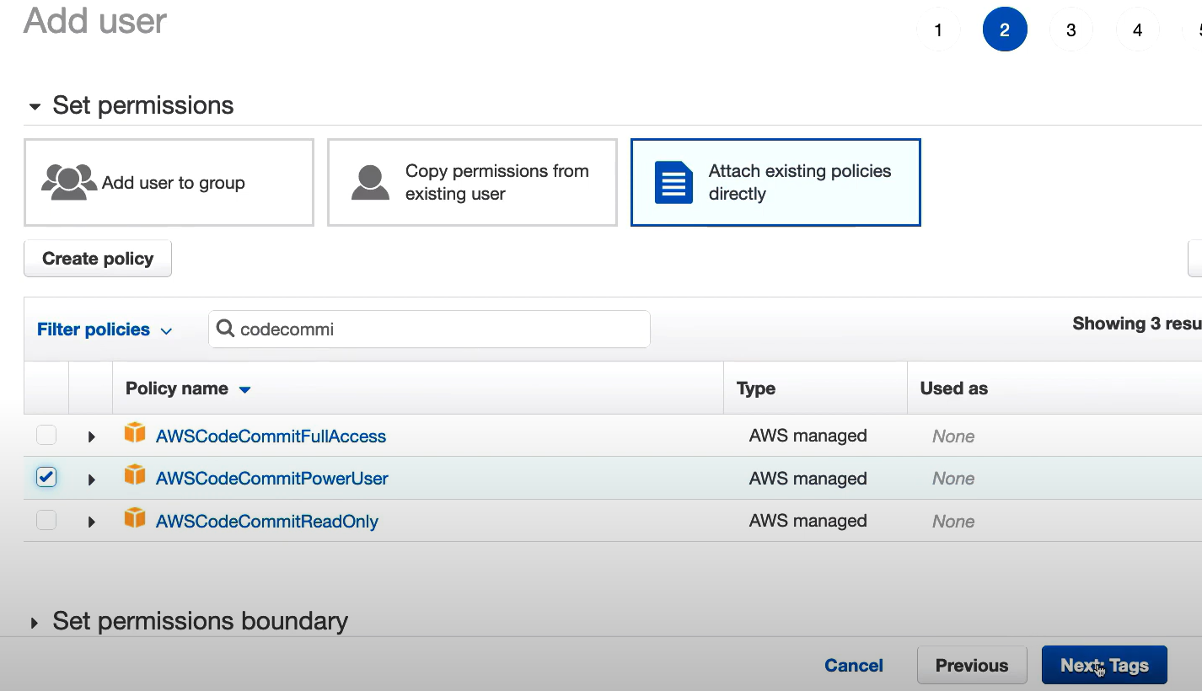Check the AWSCodeCommitReadOnly checkbox
The height and width of the screenshot is (691, 1202).
46,520
